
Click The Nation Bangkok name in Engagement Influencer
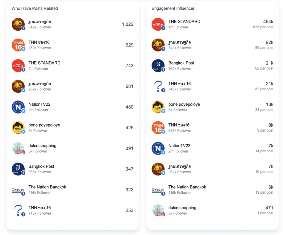tap(187, 187)
